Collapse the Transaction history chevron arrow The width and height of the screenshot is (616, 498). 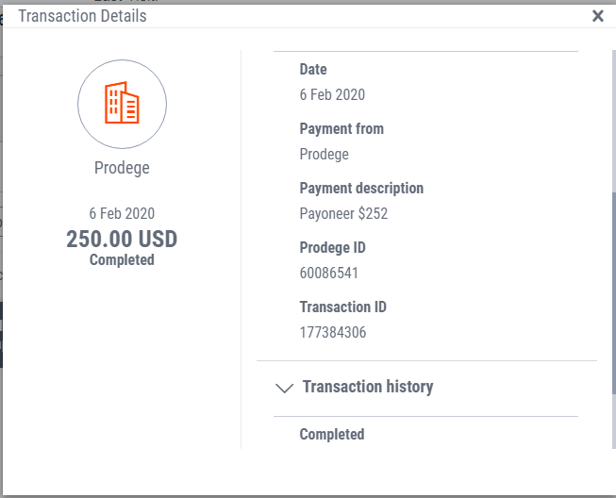pyautogui.click(x=285, y=388)
